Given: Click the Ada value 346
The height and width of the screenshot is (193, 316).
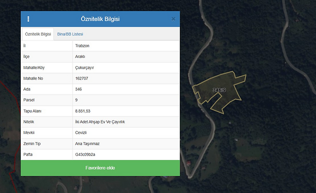Looking at the screenshot, I should click(79, 89).
